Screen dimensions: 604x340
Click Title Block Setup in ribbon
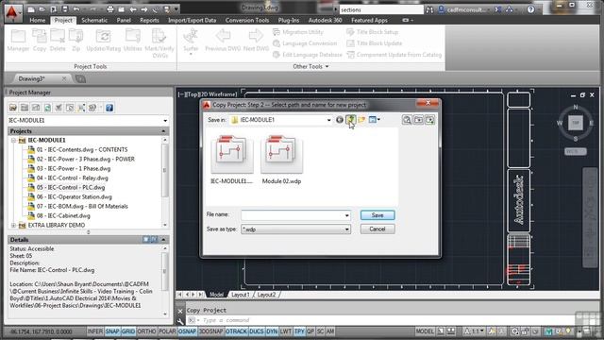coord(373,32)
